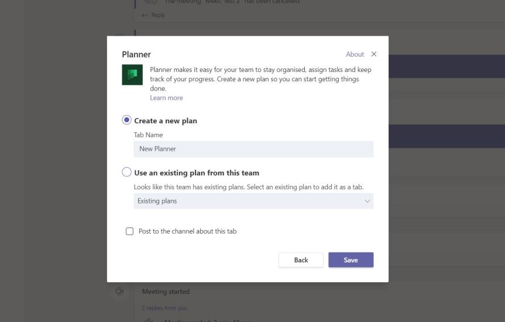Screen dimensions: 505x322
Task: Click the chevron arrow on Existing plans
Action: point(367,201)
